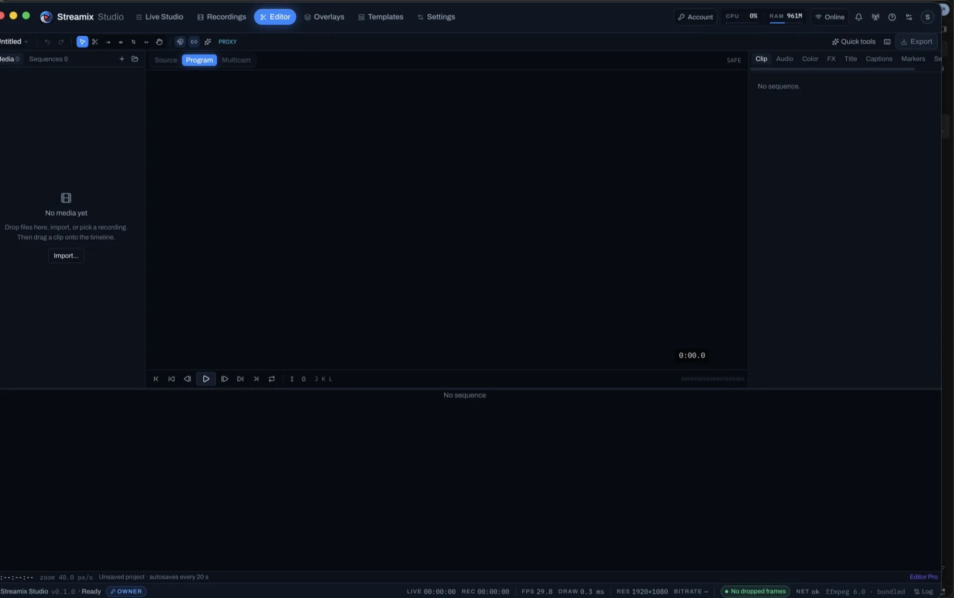Screen dimensions: 954x598
Task: Step back one frame
Action: pos(187,379)
